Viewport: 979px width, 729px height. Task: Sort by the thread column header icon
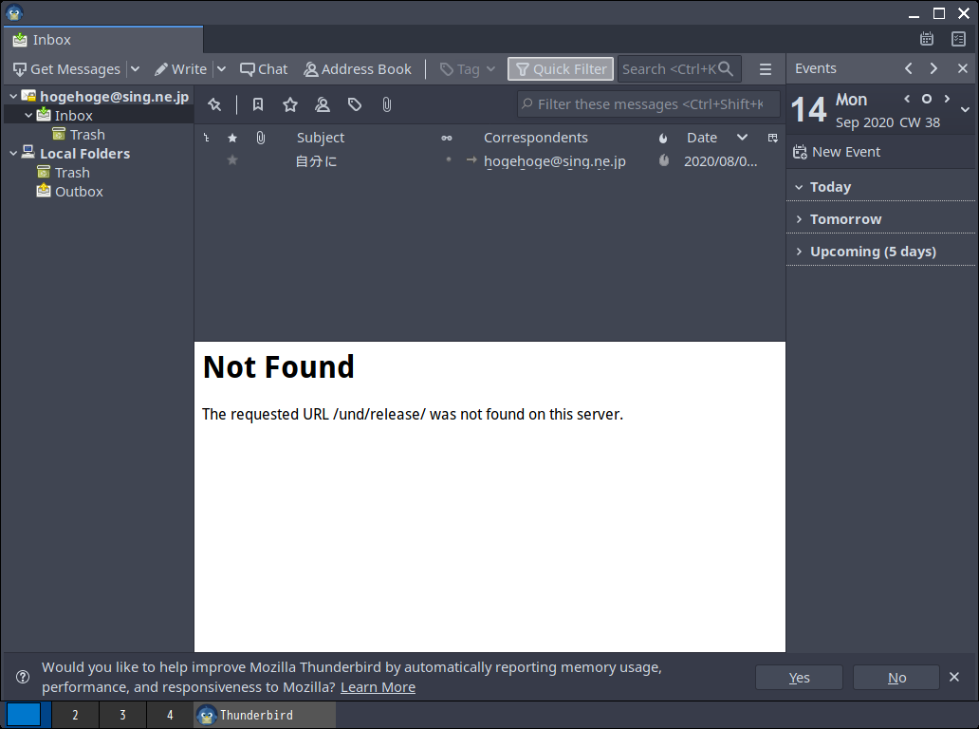207,138
